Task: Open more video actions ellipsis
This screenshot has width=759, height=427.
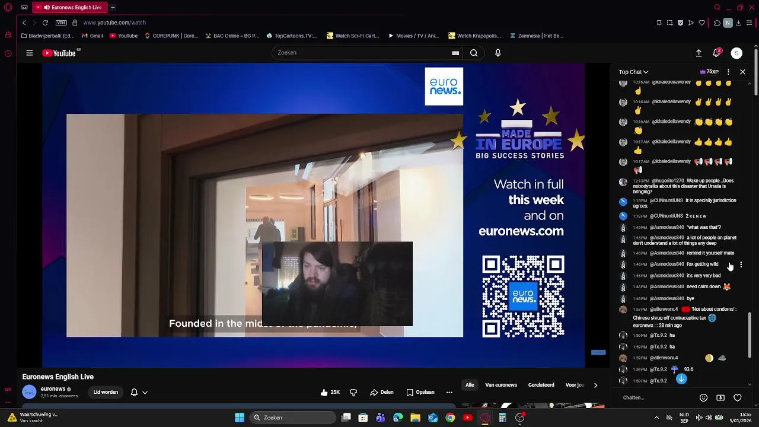Action: [449, 392]
